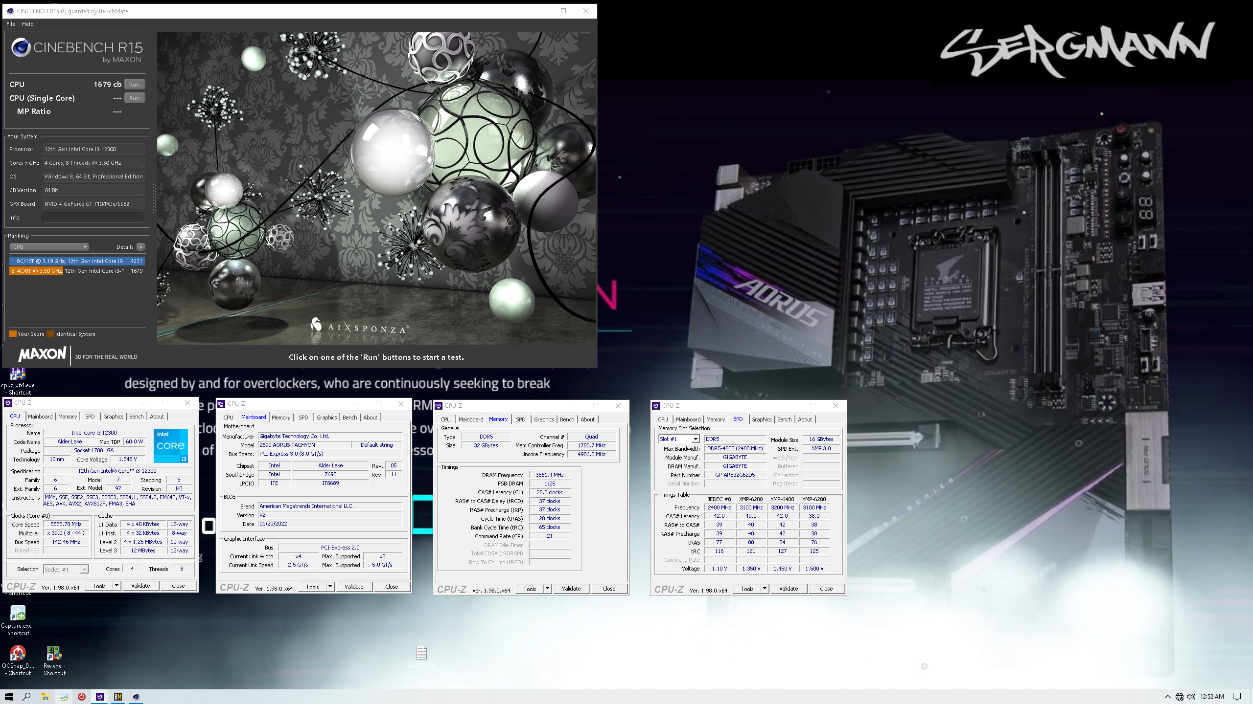
Task: Open taskbar search magnifier
Action: (x=27, y=697)
